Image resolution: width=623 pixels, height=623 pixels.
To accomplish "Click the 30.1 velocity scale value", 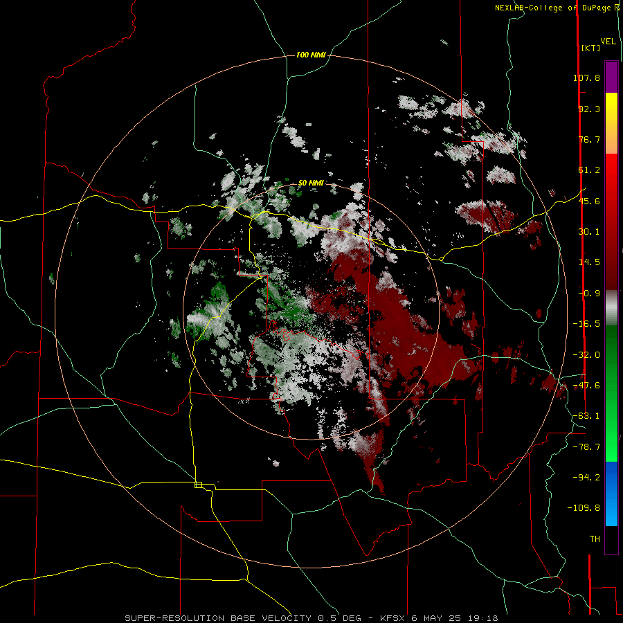I will coord(589,232).
